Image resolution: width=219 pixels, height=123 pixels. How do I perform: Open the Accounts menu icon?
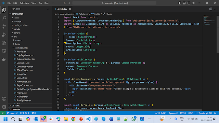coord(4,99)
